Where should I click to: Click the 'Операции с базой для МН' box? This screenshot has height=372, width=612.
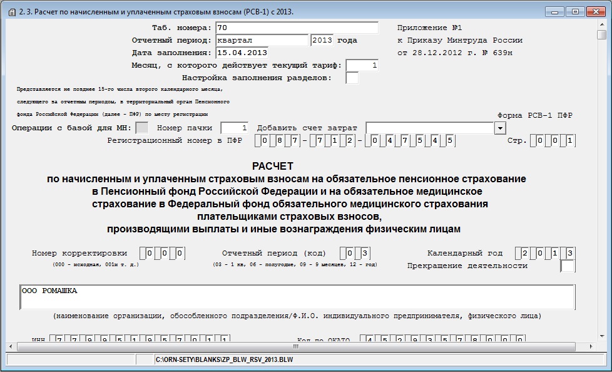click(141, 128)
